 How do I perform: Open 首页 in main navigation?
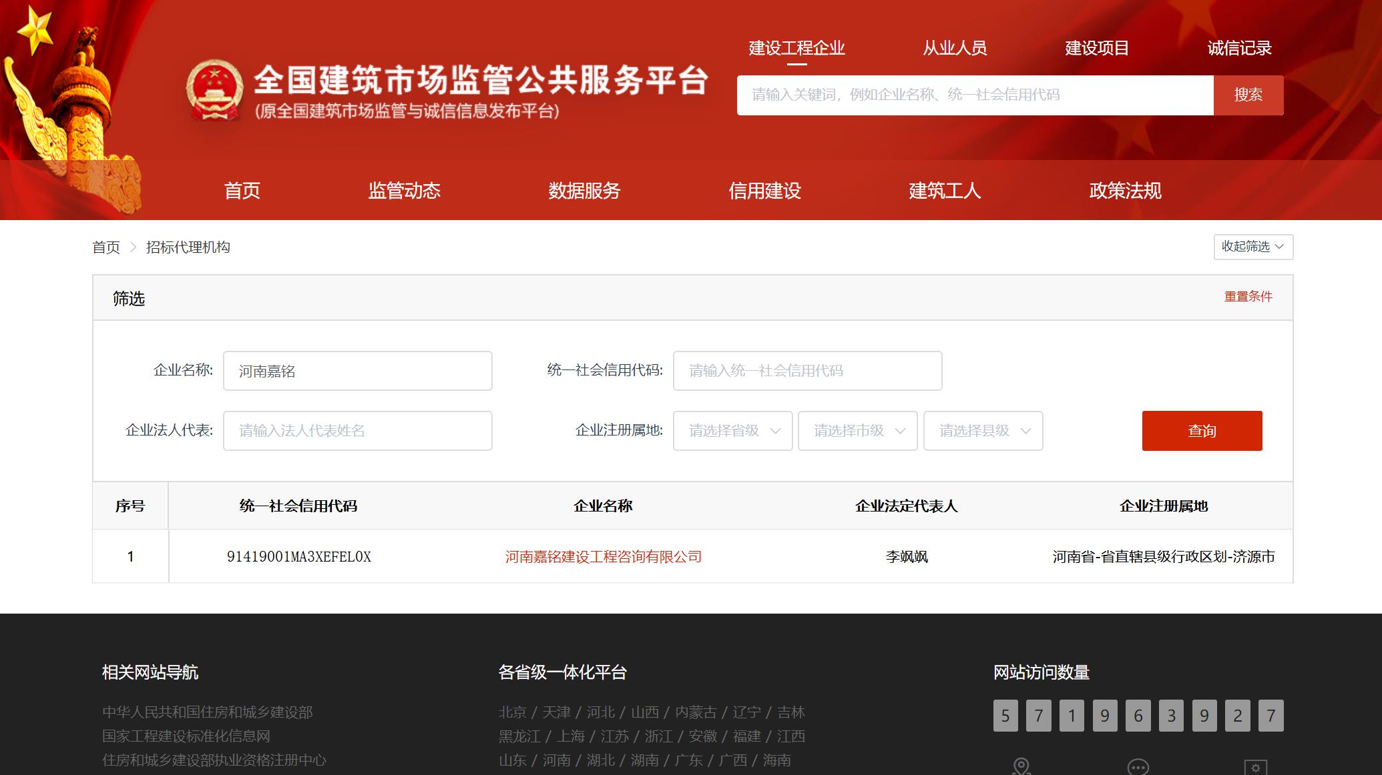click(242, 191)
